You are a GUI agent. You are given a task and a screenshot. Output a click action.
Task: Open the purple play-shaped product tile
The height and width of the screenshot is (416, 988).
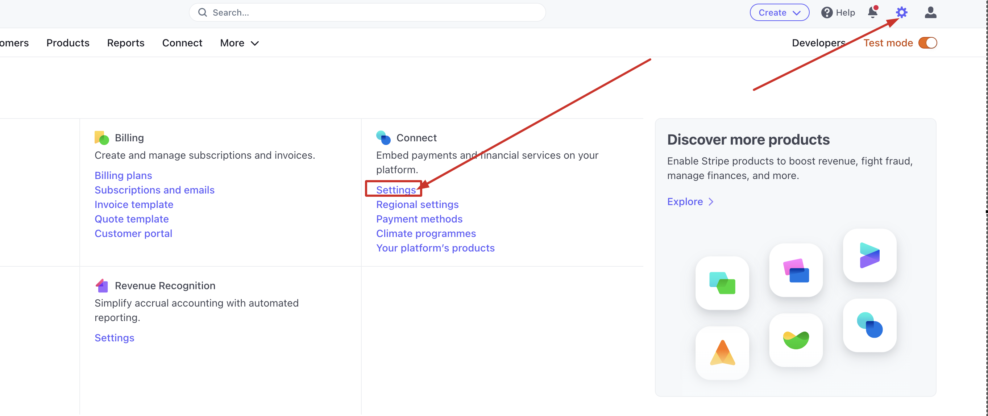click(x=869, y=255)
